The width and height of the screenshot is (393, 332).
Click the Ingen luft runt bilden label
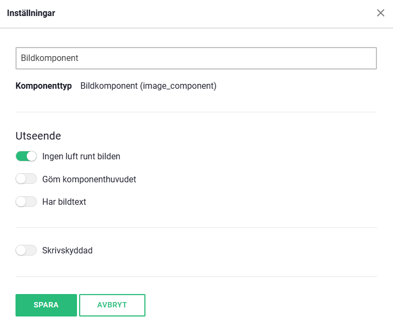81,157
